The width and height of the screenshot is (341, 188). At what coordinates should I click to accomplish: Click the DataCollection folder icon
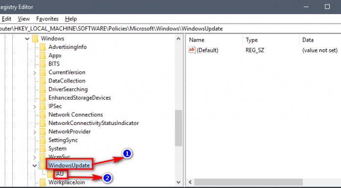(x=43, y=81)
